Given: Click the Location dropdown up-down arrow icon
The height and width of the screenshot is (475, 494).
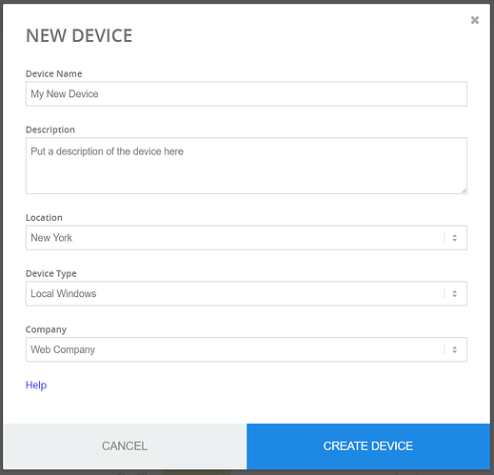Looking at the screenshot, I should click(x=454, y=238).
